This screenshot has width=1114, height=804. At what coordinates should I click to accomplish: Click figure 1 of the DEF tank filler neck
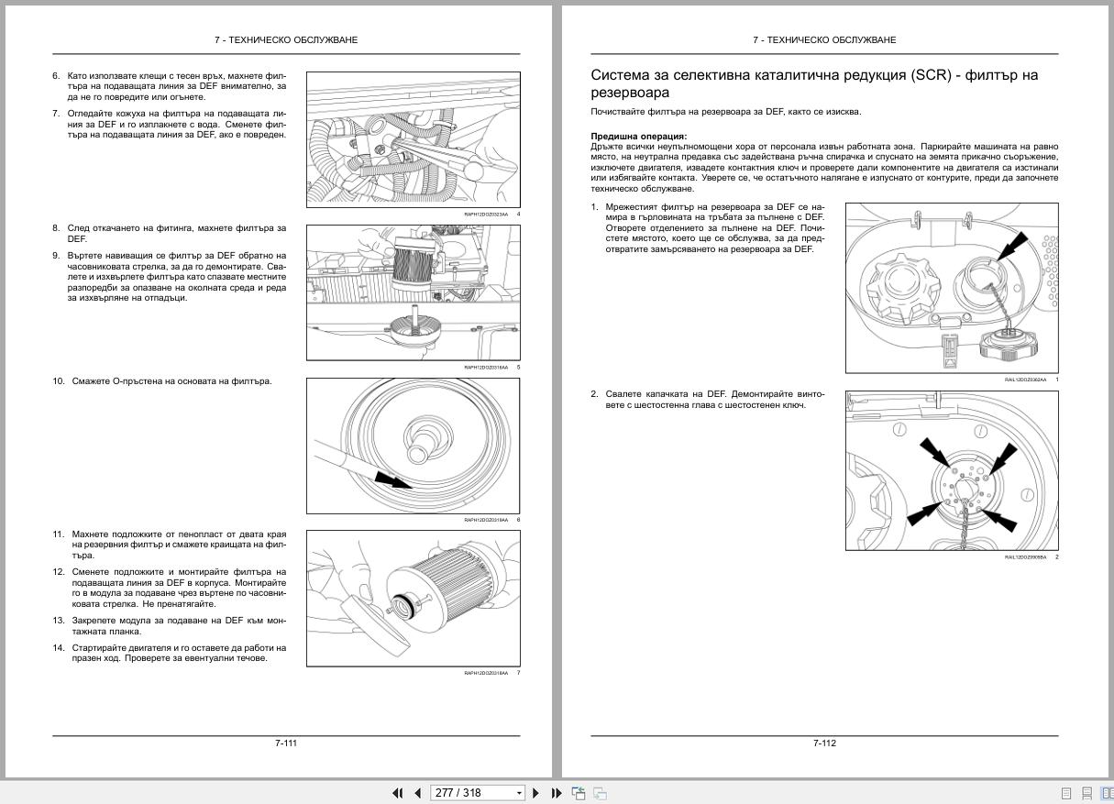[x=952, y=287]
